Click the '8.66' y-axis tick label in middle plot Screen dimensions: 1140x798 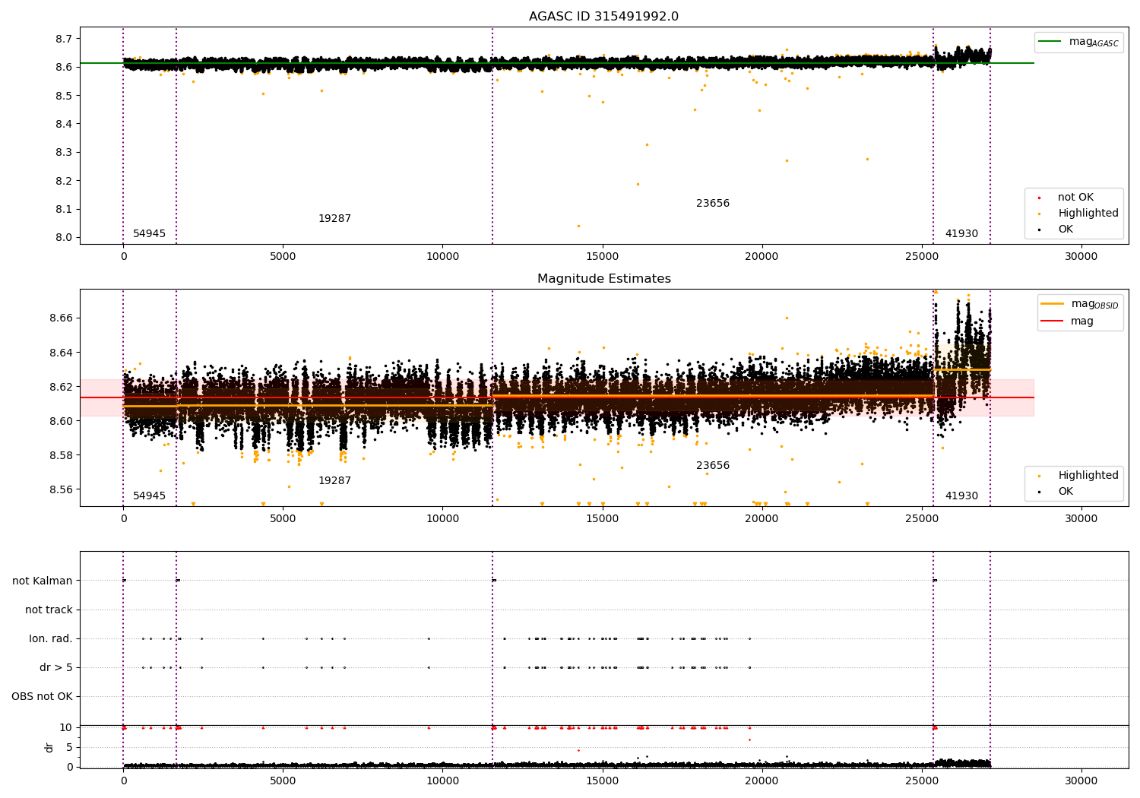61,318
